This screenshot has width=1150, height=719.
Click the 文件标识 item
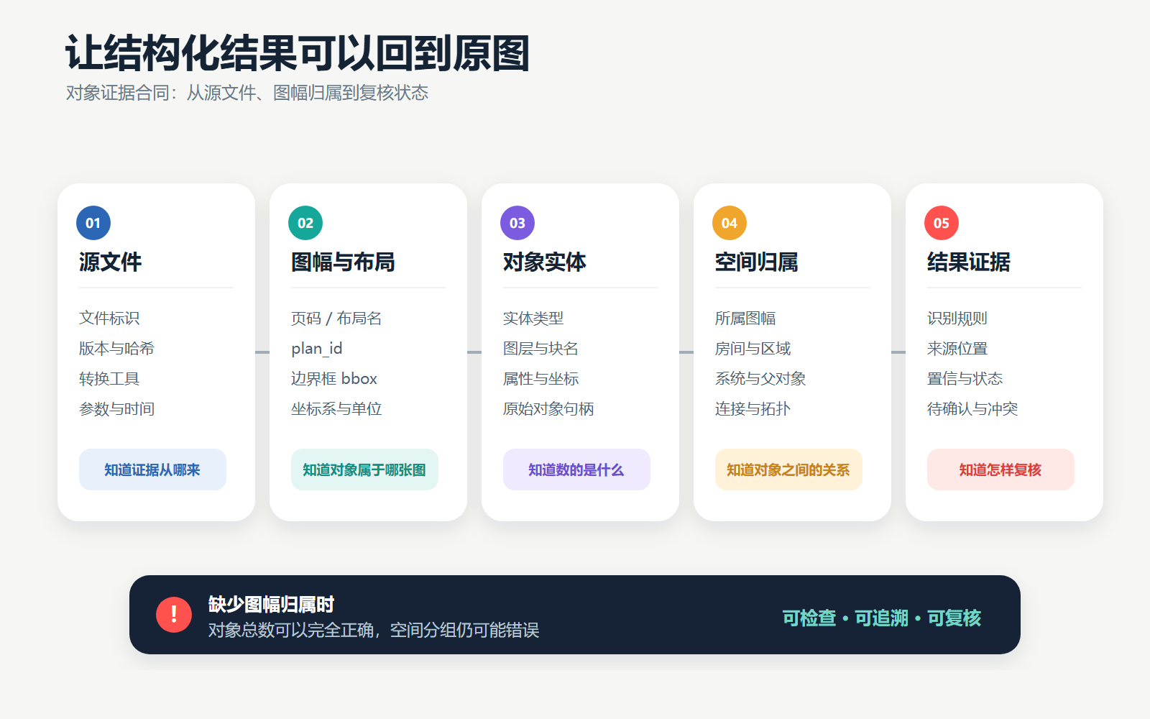pyautogui.click(x=109, y=318)
